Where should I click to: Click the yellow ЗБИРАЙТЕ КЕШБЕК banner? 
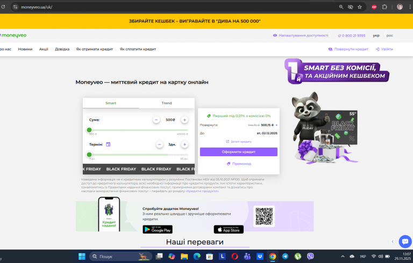coord(194,21)
